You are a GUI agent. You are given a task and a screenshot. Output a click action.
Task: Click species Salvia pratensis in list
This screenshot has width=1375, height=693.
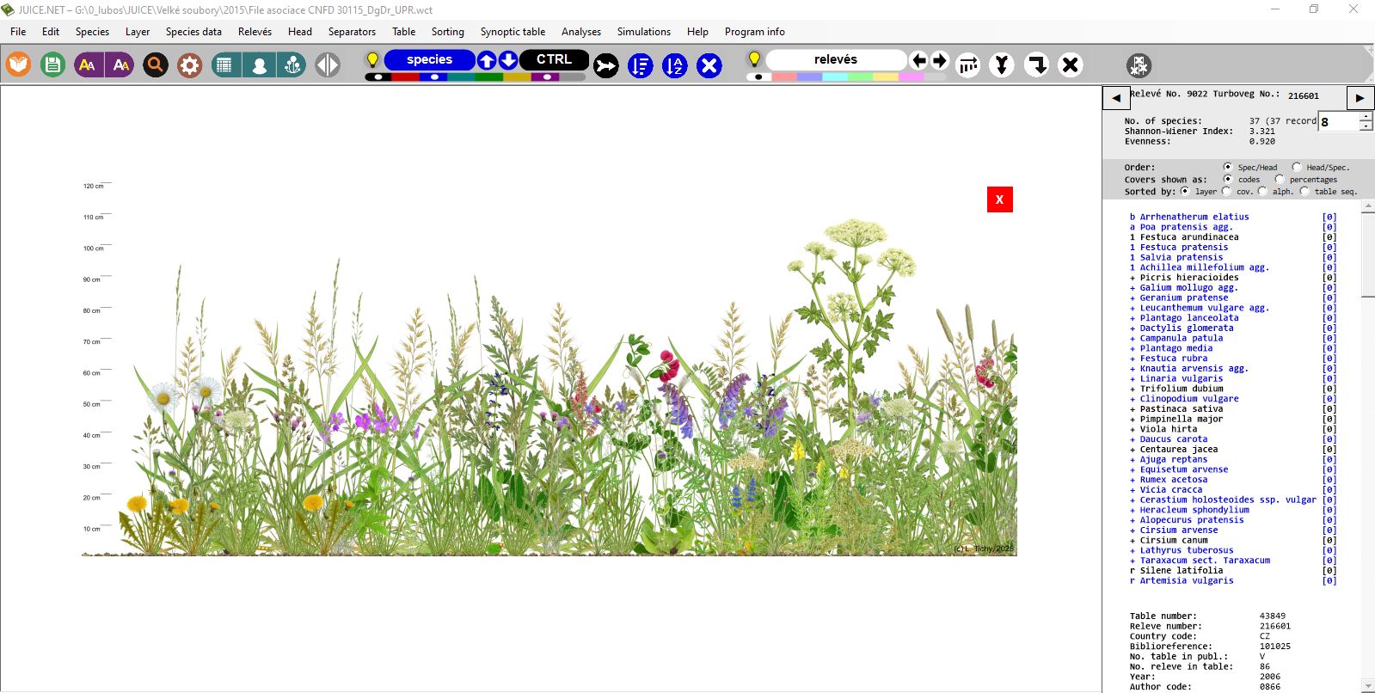tap(1182, 257)
